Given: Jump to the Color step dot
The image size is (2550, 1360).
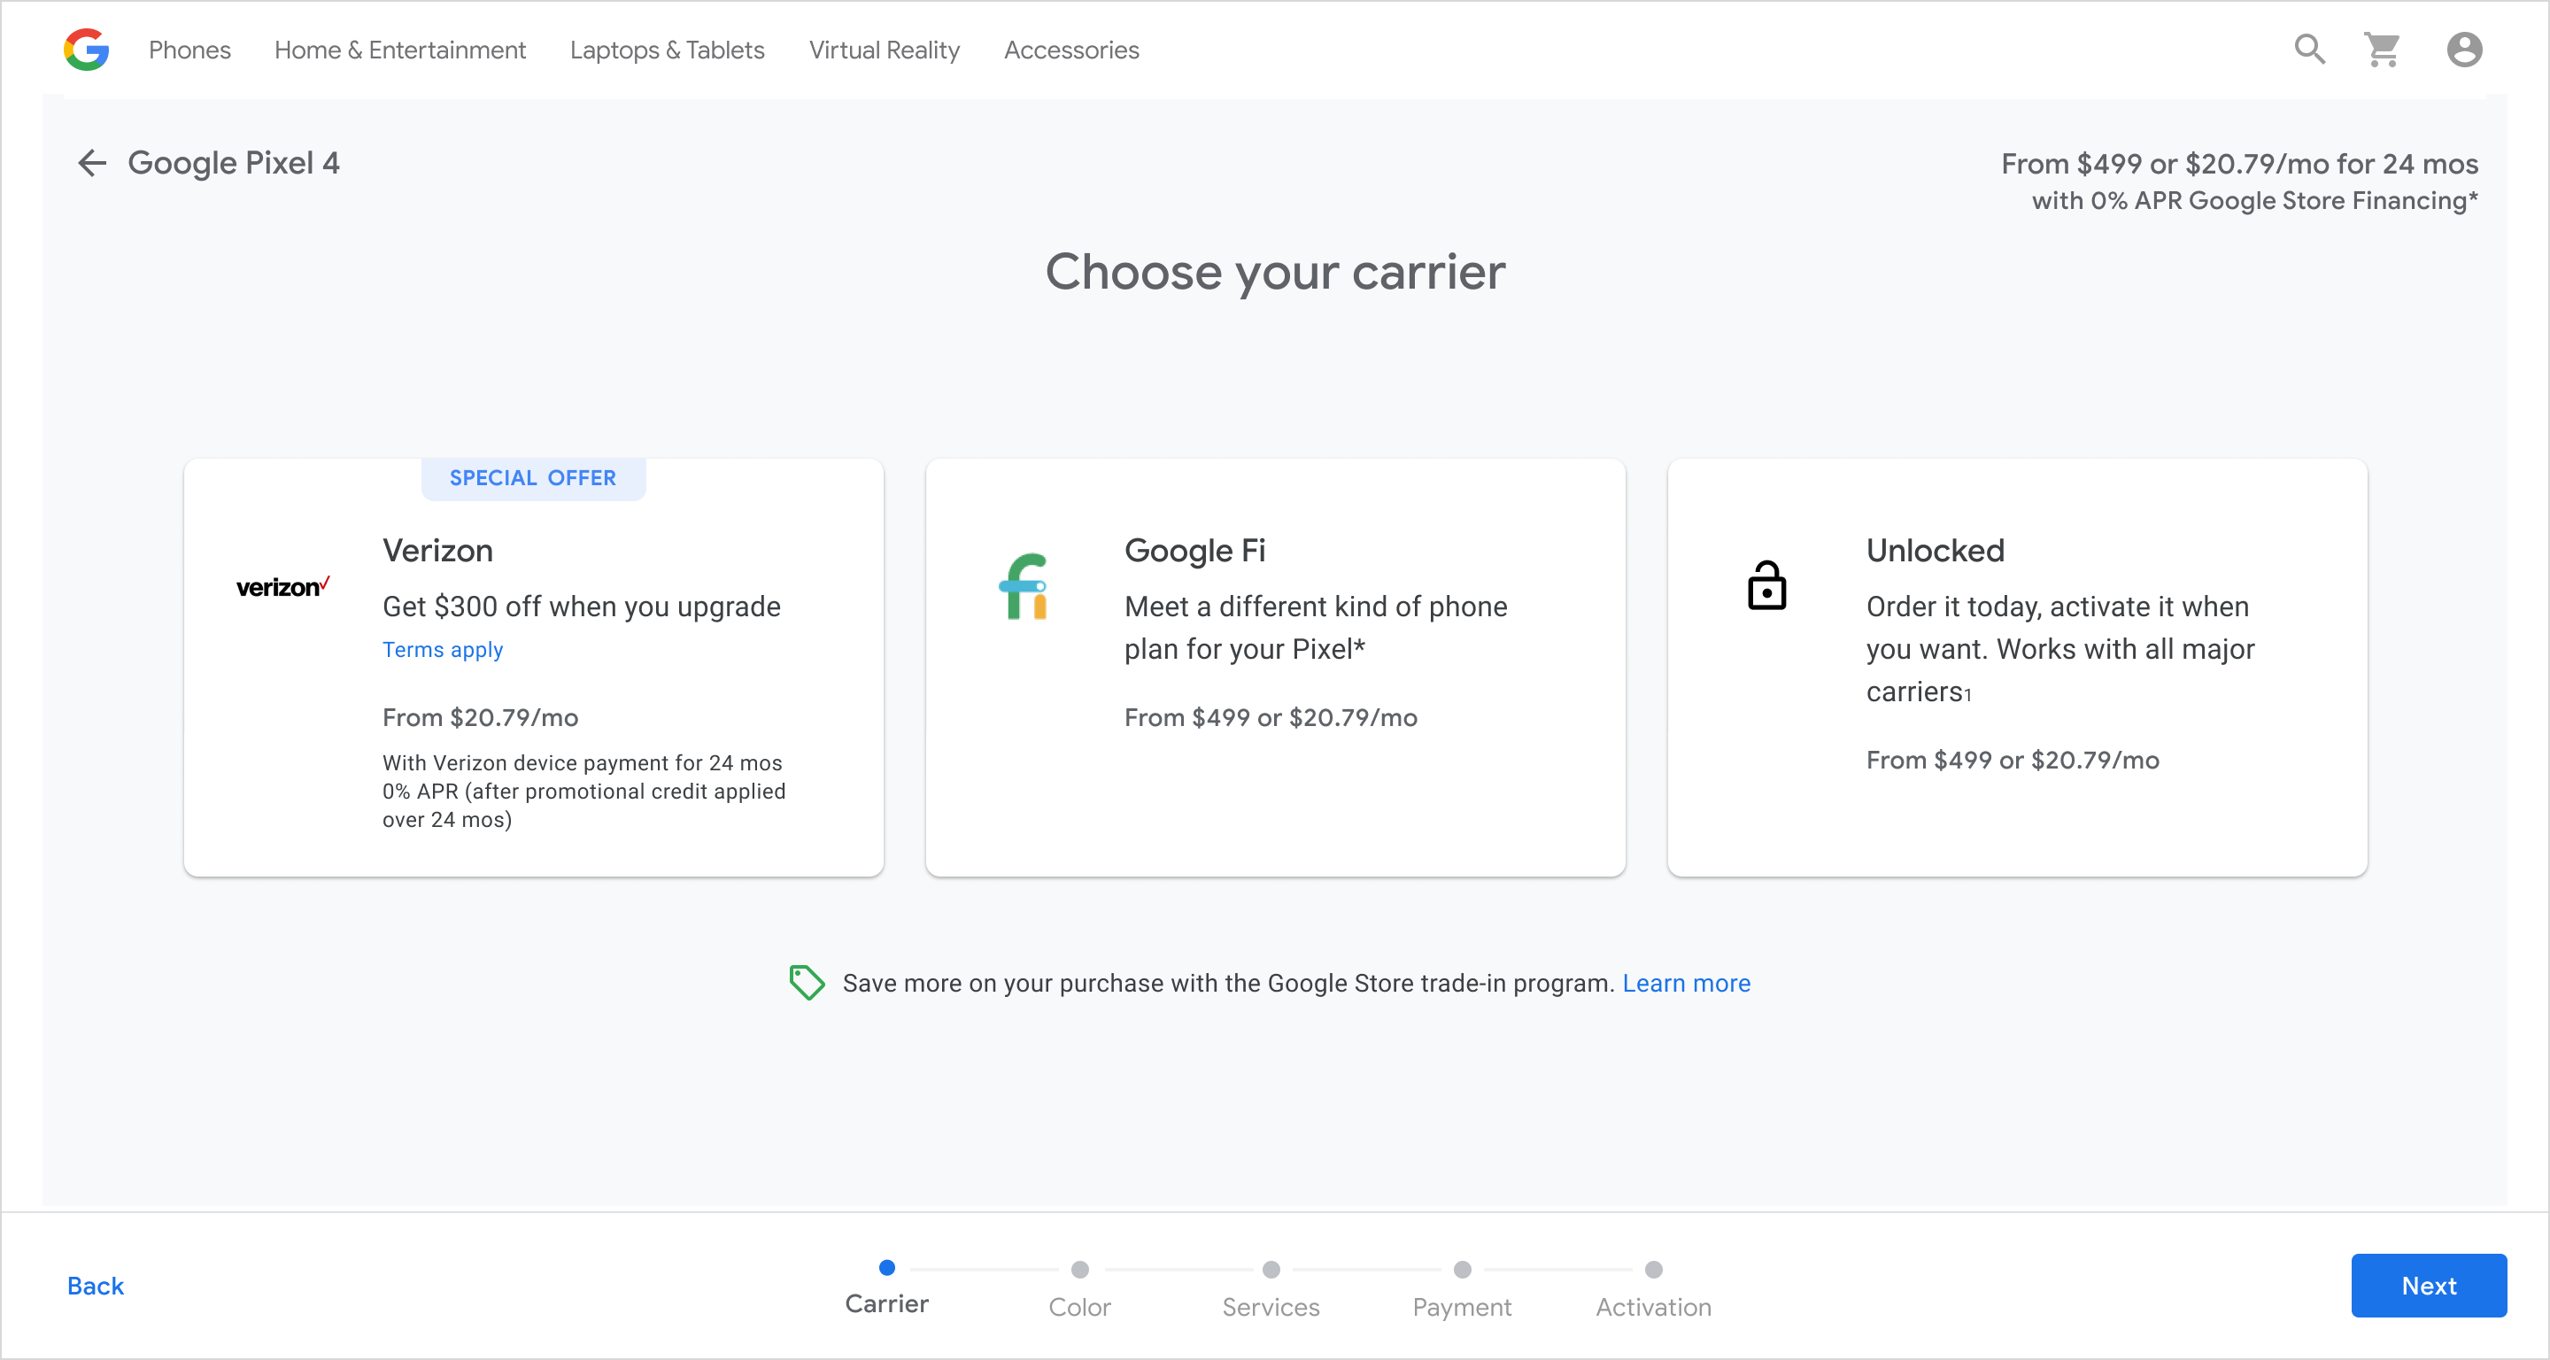Looking at the screenshot, I should point(1079,1269).
